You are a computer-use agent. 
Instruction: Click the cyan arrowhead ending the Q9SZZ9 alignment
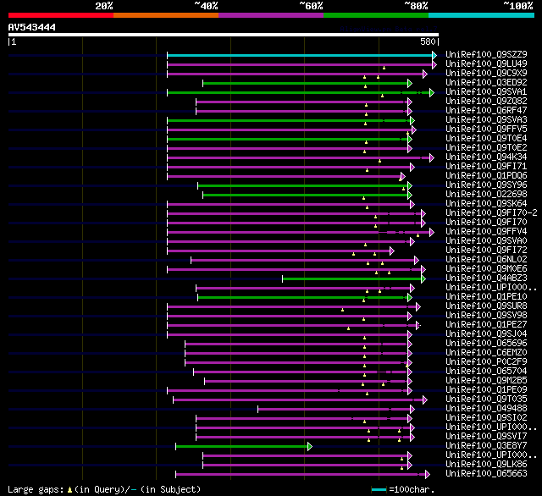434,55
